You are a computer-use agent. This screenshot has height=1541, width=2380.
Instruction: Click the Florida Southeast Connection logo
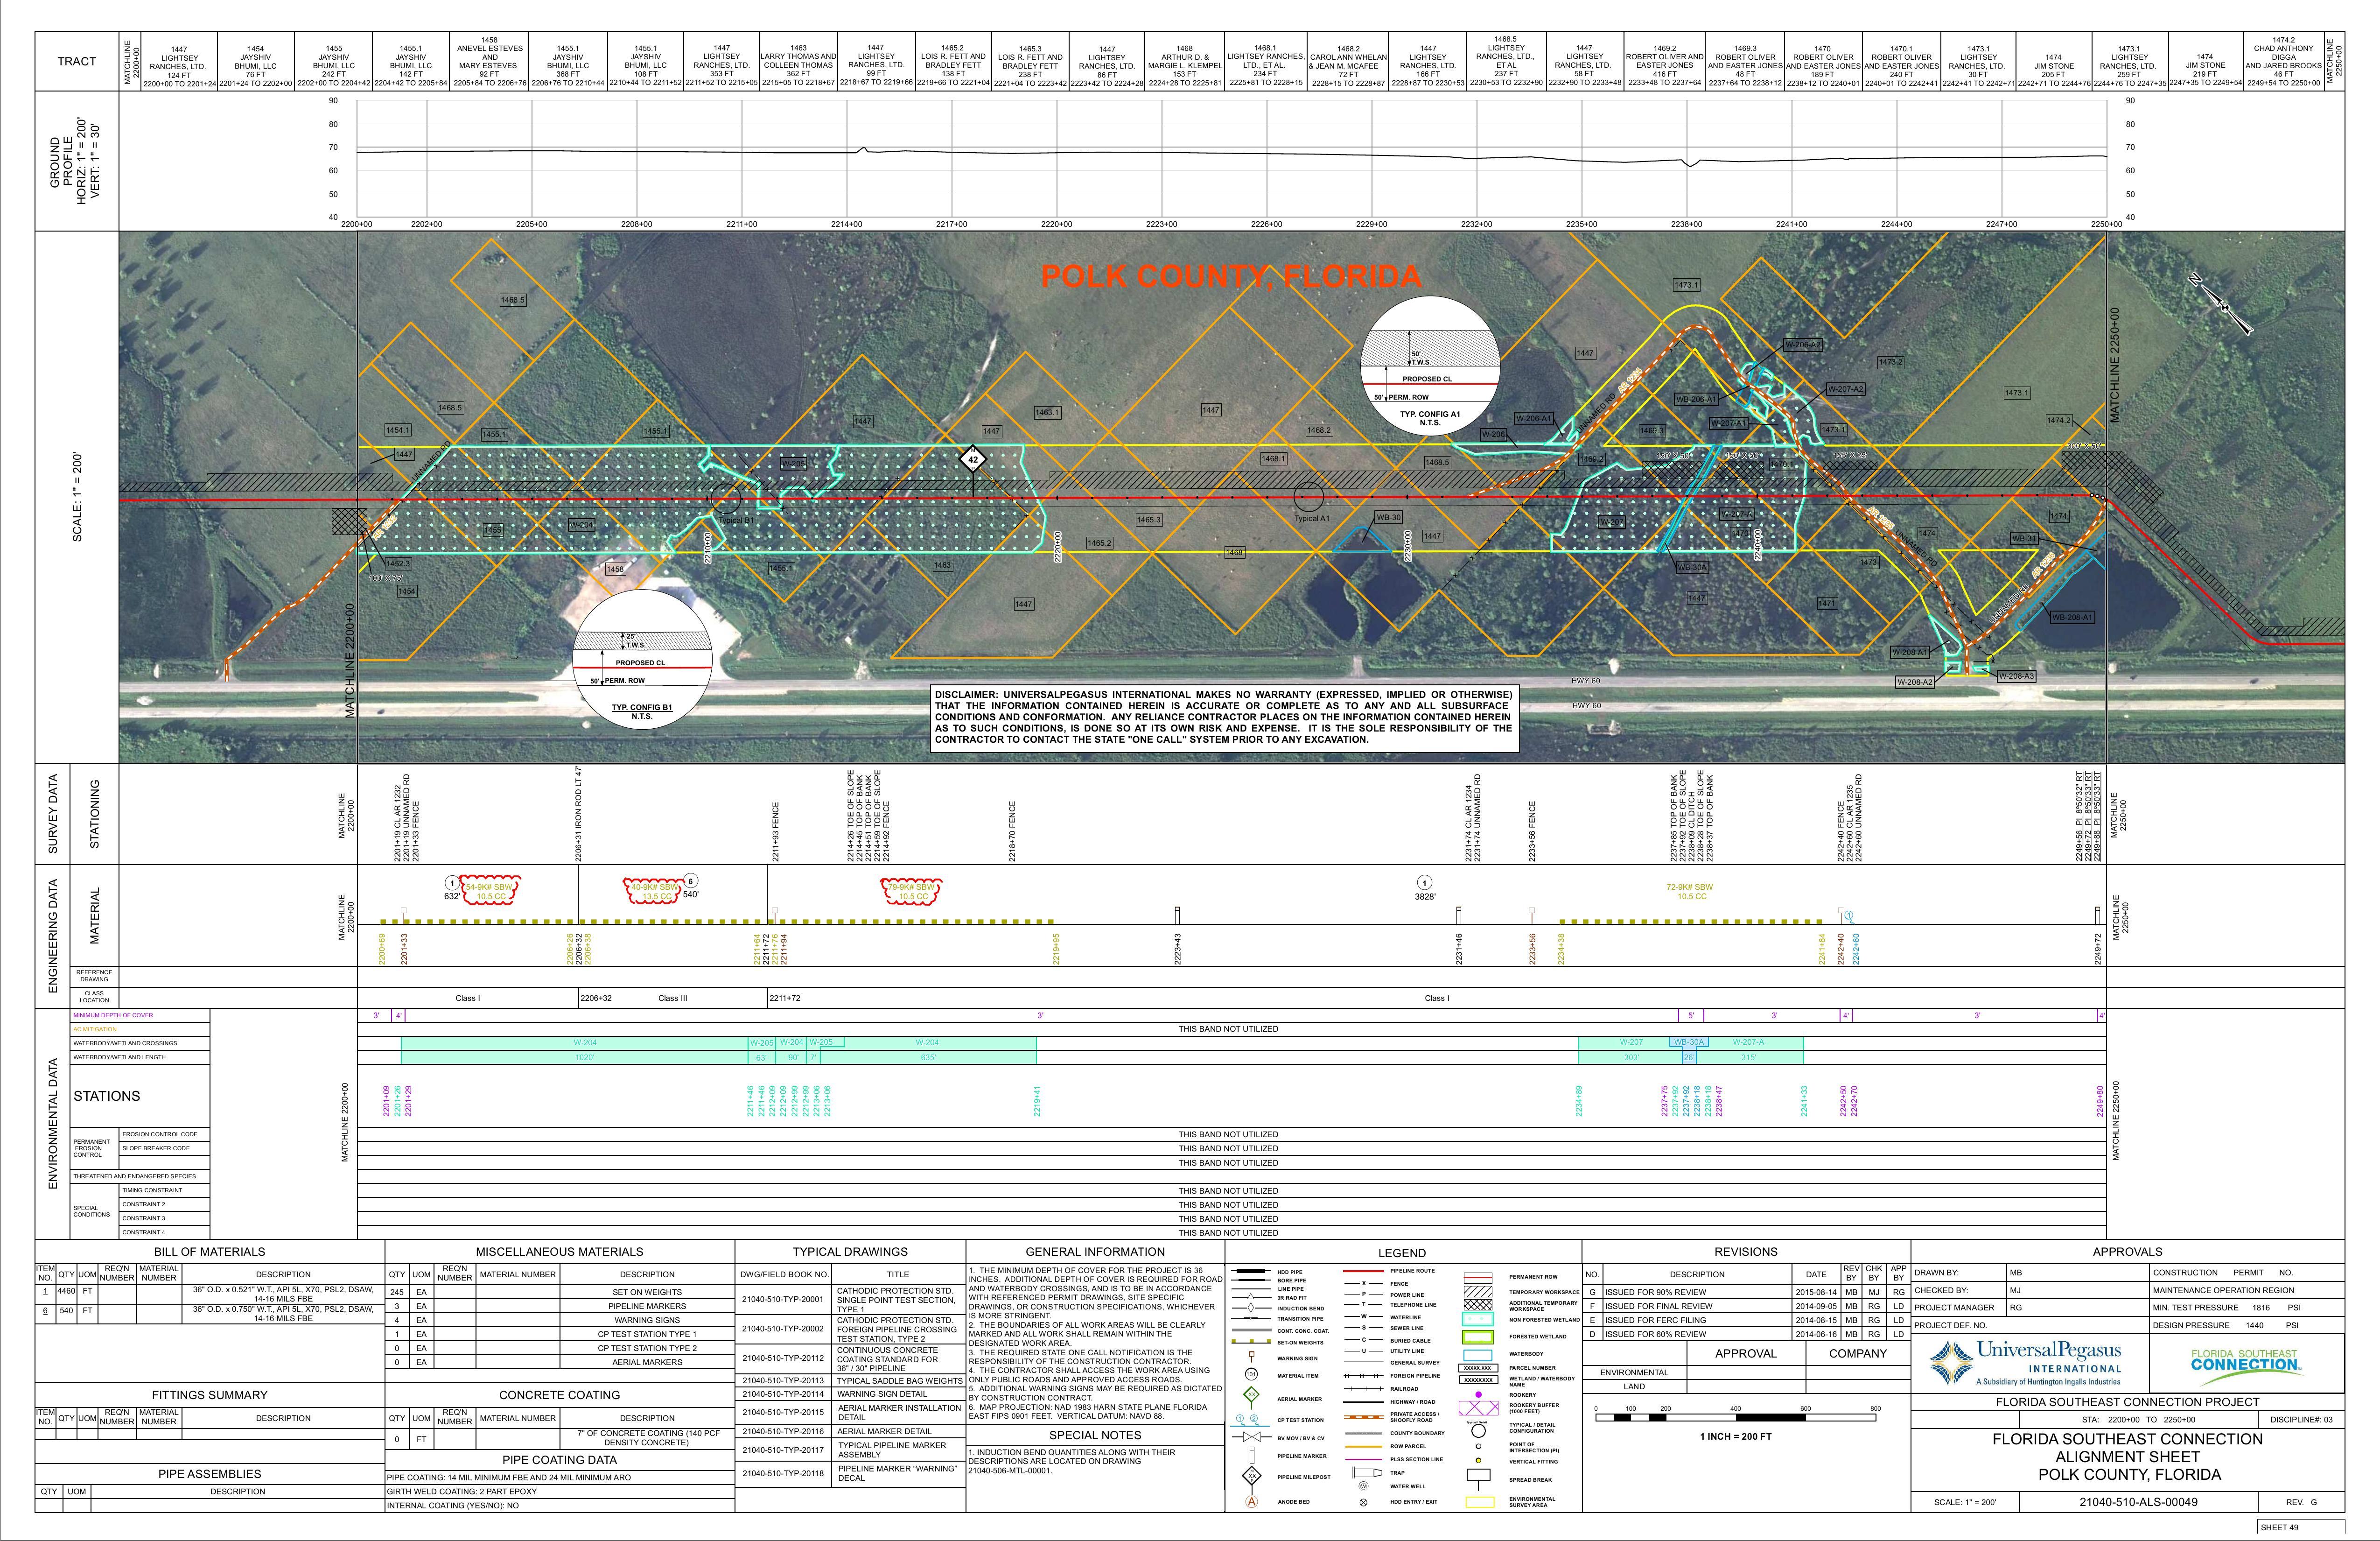pyautogui.click(x=2246, y=1361)
